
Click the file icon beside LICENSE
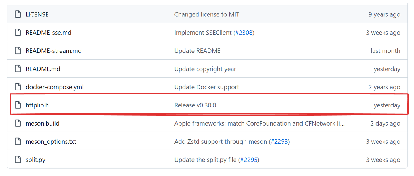18,14
